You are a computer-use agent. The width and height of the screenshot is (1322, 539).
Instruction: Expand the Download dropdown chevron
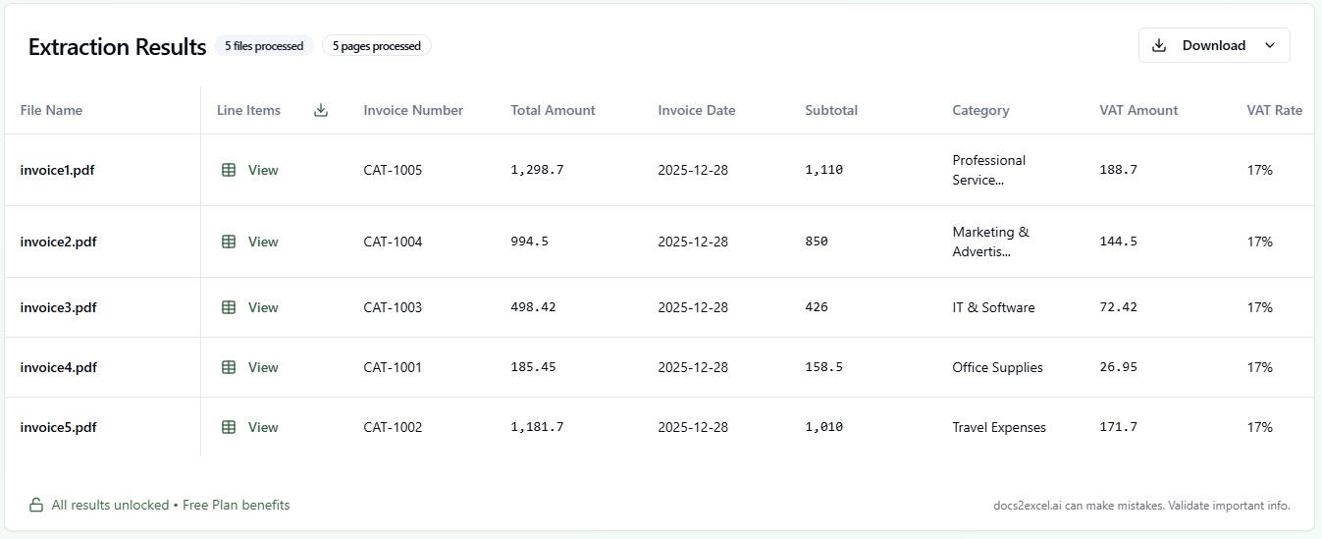click(x=1270, y=45)
